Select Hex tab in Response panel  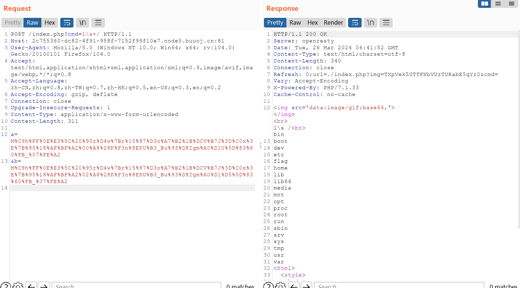(x=313, y=22)
